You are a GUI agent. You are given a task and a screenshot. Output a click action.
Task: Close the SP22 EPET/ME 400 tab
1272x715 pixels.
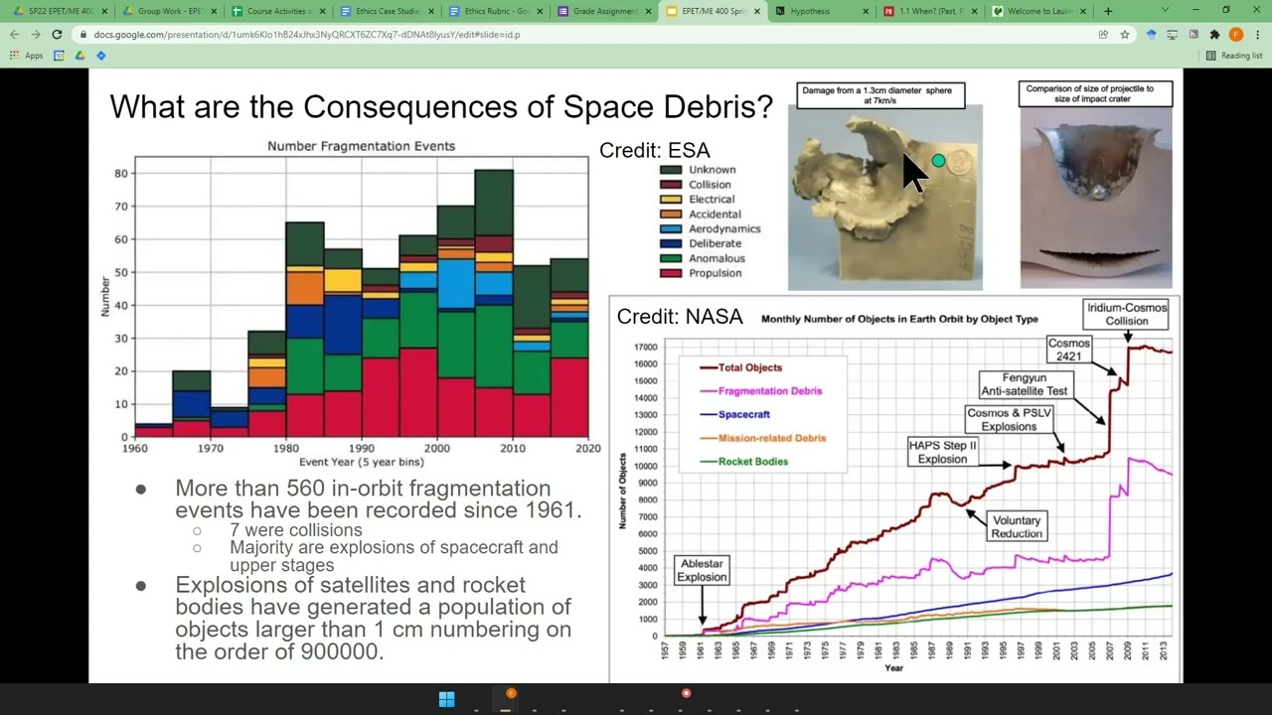point(103,11)
